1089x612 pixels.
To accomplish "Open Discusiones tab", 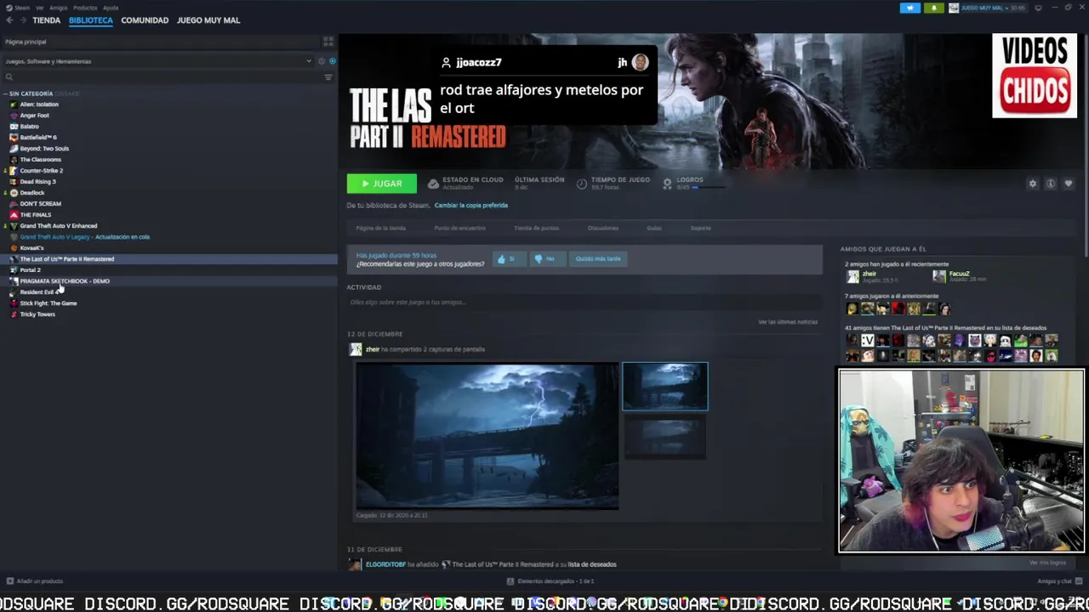I will point(603,228).
